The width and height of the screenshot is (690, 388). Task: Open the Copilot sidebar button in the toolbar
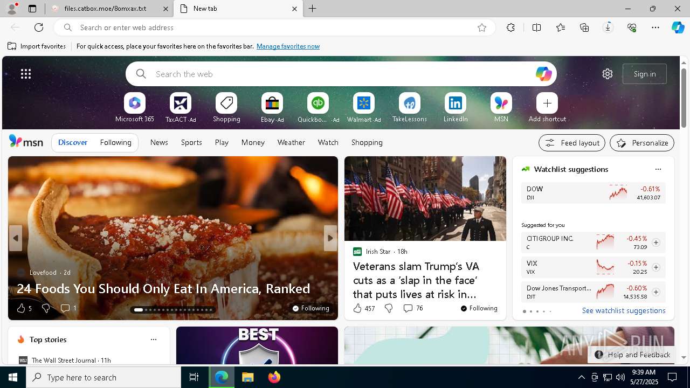coord(678,27)
